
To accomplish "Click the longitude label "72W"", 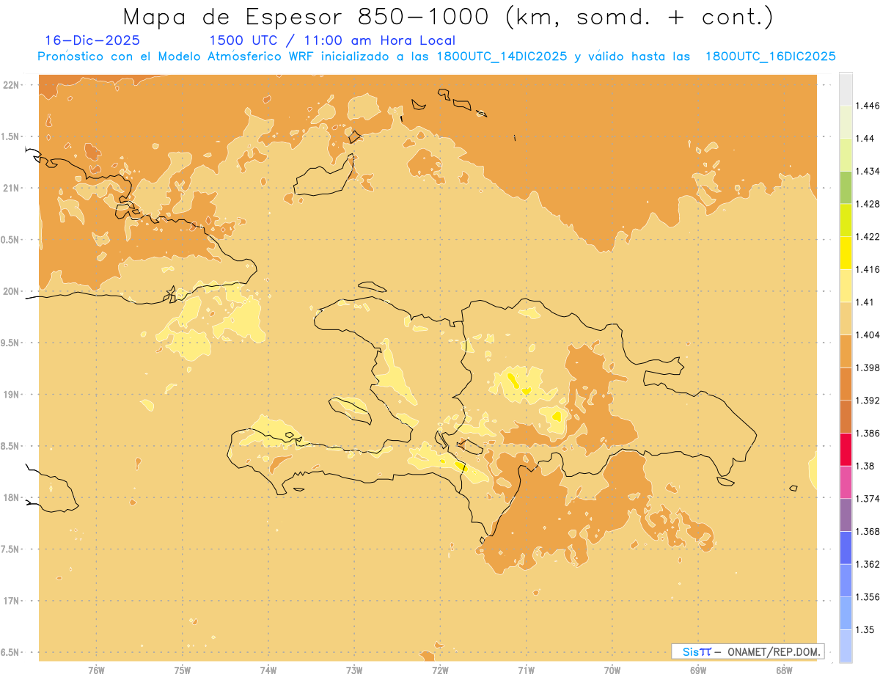I will pos(440,670).
